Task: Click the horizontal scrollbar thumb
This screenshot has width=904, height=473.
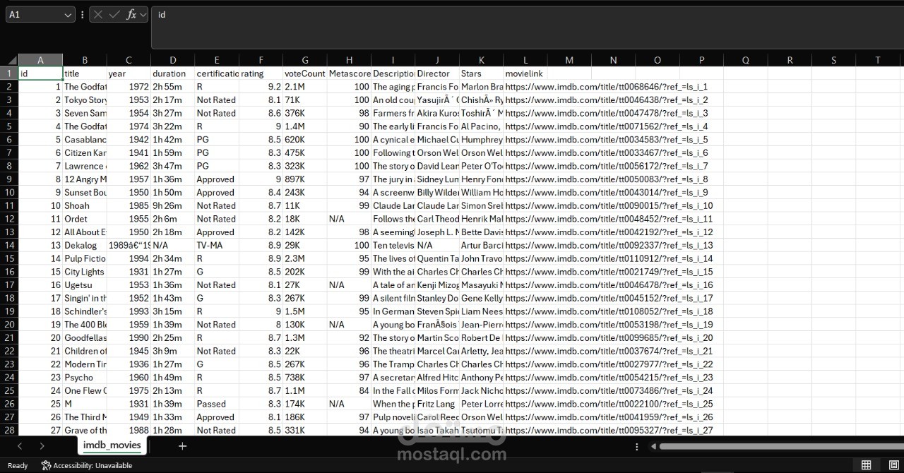Action: [781, 446]
